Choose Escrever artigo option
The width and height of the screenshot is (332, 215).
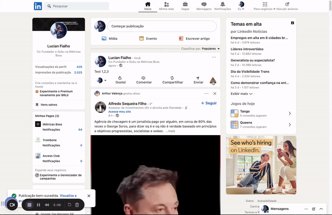coord(194,39)
